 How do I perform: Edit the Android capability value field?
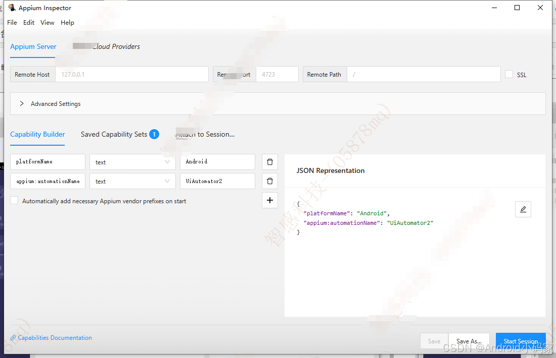point(217,162)
